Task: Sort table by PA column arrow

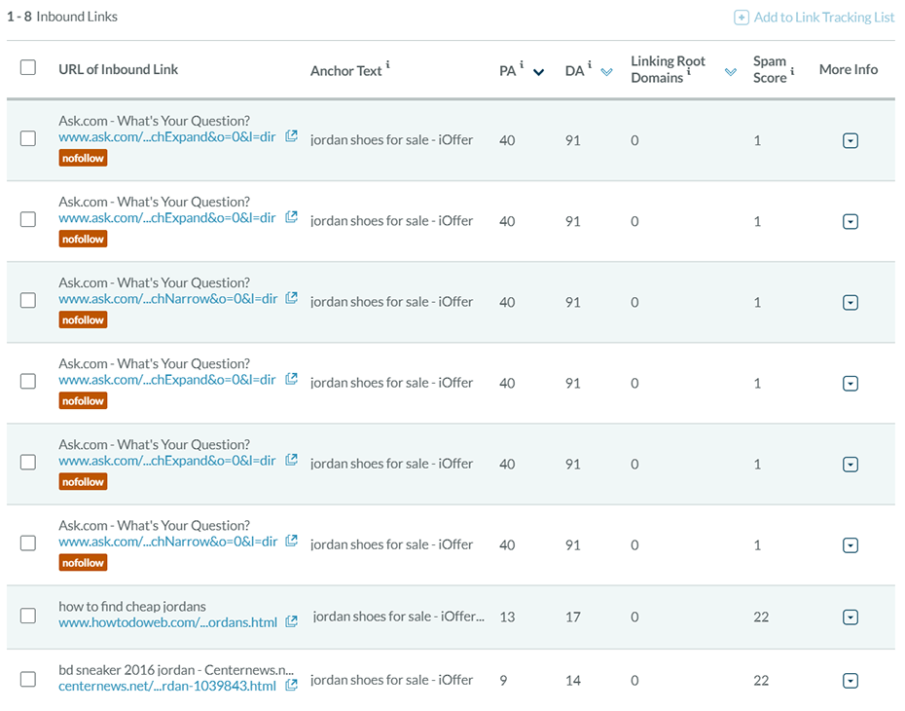Action: click(538, 72)
